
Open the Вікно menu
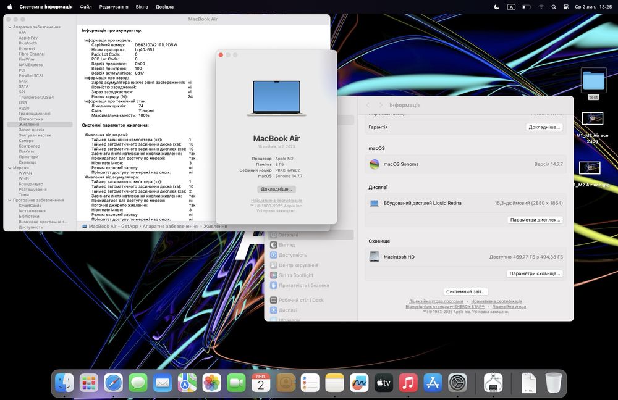[x=142, y=7]
